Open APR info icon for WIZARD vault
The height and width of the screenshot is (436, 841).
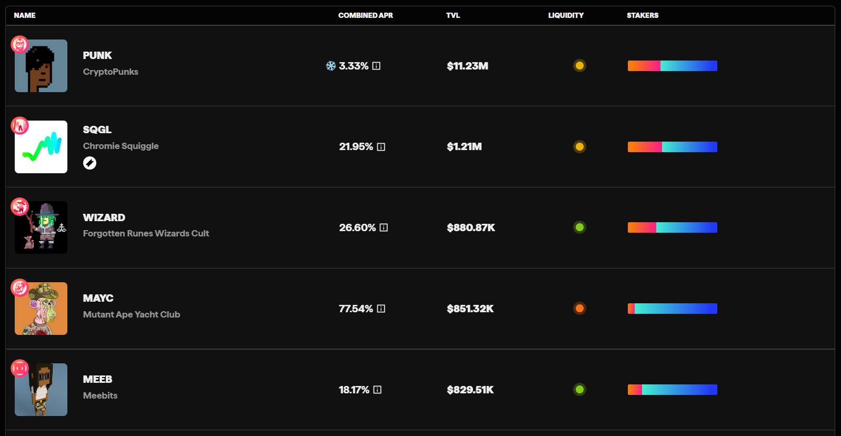pos(384,227)
